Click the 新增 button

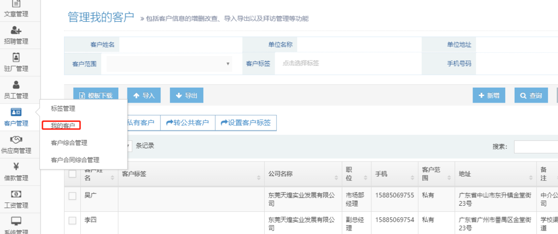(489, 96)
